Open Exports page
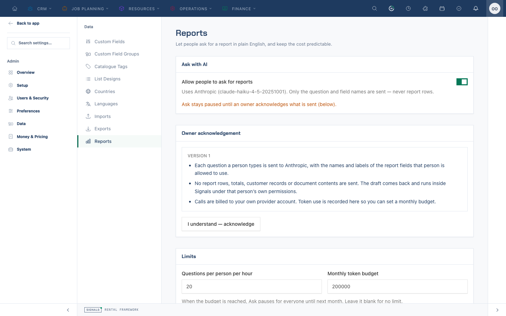 click(119, 129)
